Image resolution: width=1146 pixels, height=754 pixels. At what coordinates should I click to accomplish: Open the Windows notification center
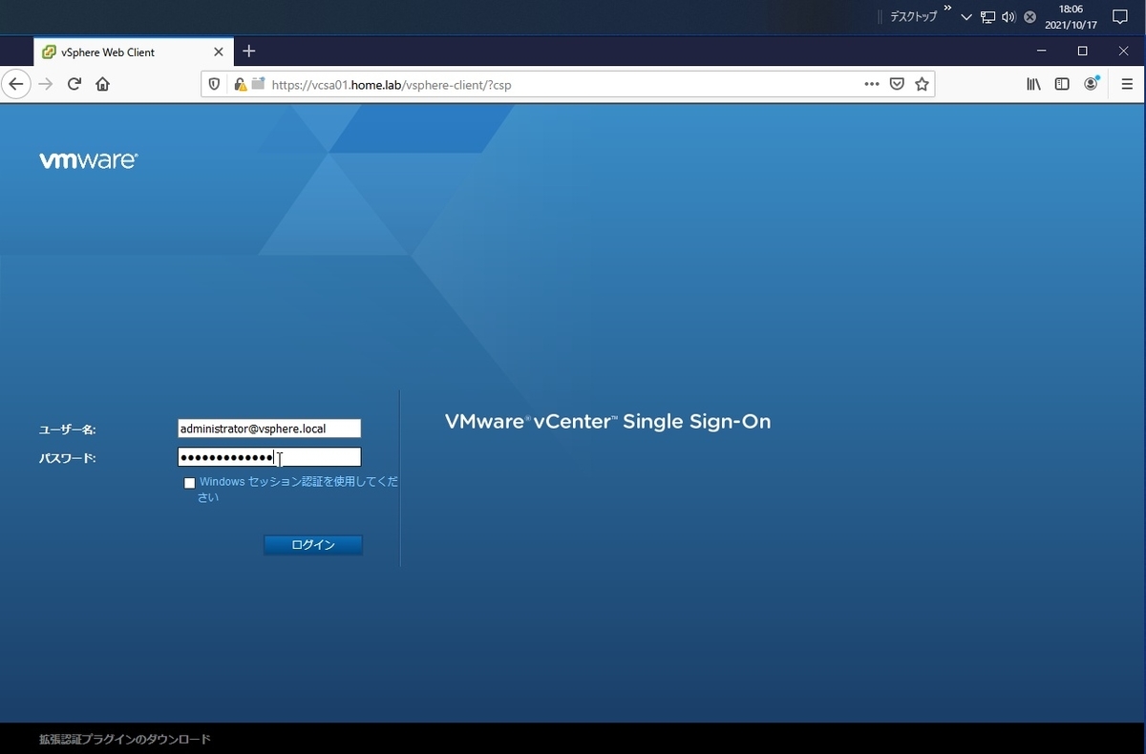(x=1121, y=17)
